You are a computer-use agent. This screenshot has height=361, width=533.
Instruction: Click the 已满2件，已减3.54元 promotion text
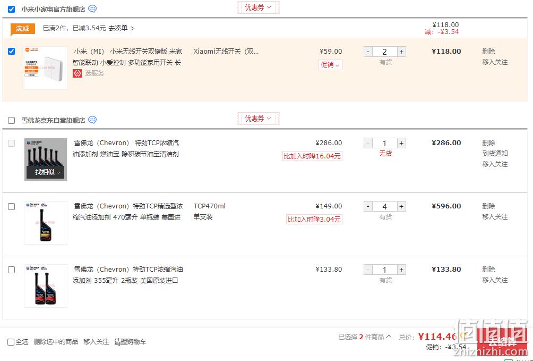[74, 28]
